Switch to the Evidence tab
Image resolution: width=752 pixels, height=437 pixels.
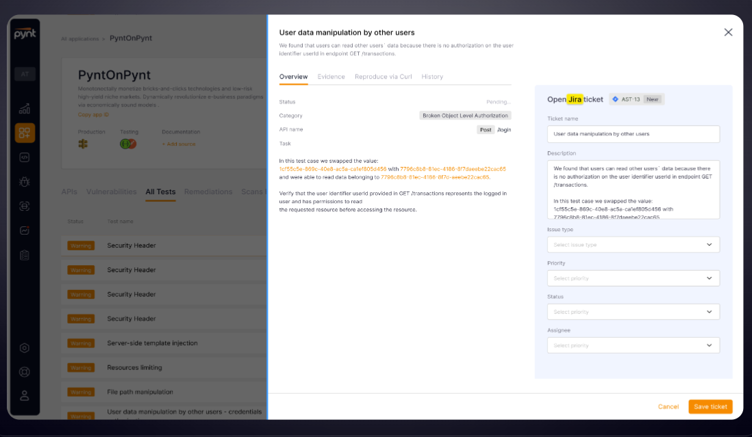pyautogui.click(x=331, y=77)
